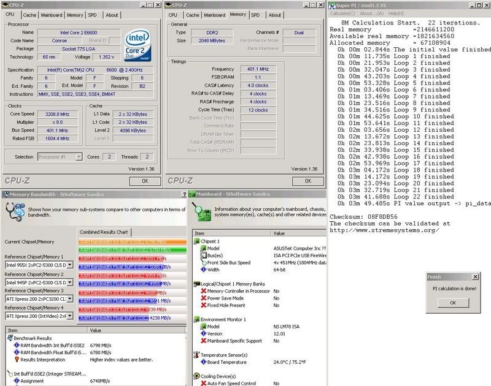This screenshot has height=386, width=491.
Task: Click the Name field showing Intel Core 2 E6600
Action: click(x=79, y=32)
